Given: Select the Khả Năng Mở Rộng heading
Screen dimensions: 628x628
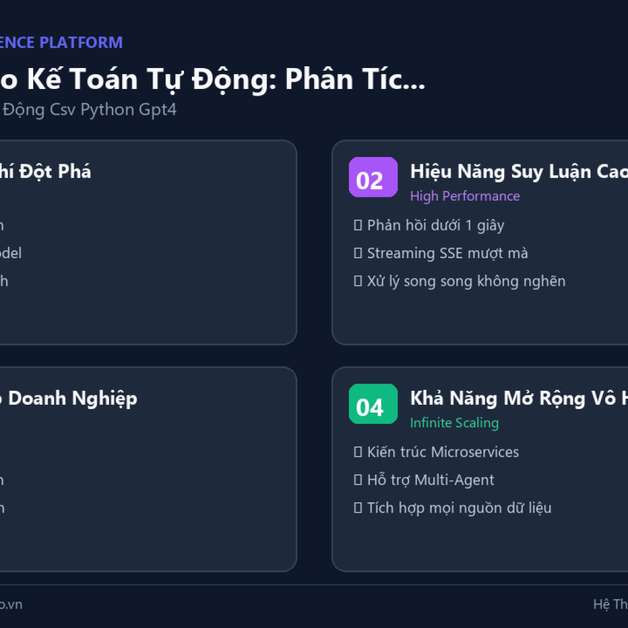Looking at the screenshot, I should (519, 399).
